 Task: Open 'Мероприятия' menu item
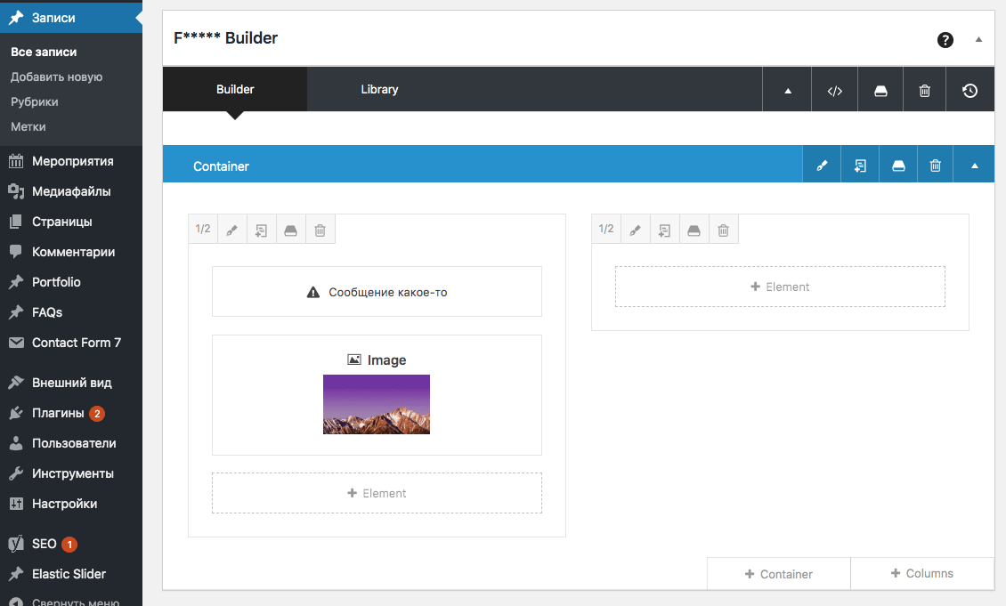click(x=71, y=161)
